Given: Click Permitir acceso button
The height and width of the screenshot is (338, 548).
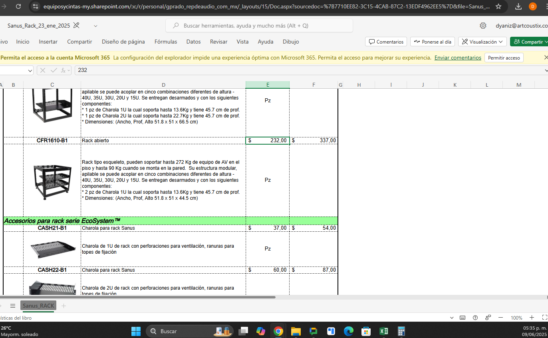Looking at the screenshot, I should point(504,58).
